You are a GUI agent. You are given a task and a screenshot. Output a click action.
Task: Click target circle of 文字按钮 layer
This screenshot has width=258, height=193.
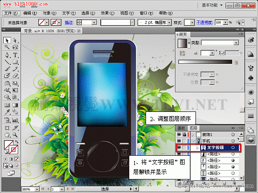(x=233, y=147)
